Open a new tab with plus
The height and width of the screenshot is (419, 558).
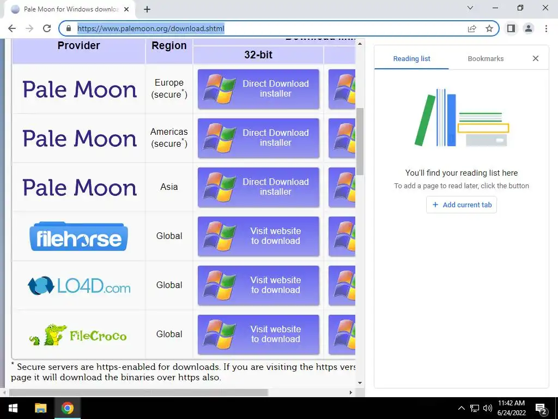click(x=147, y=9)
